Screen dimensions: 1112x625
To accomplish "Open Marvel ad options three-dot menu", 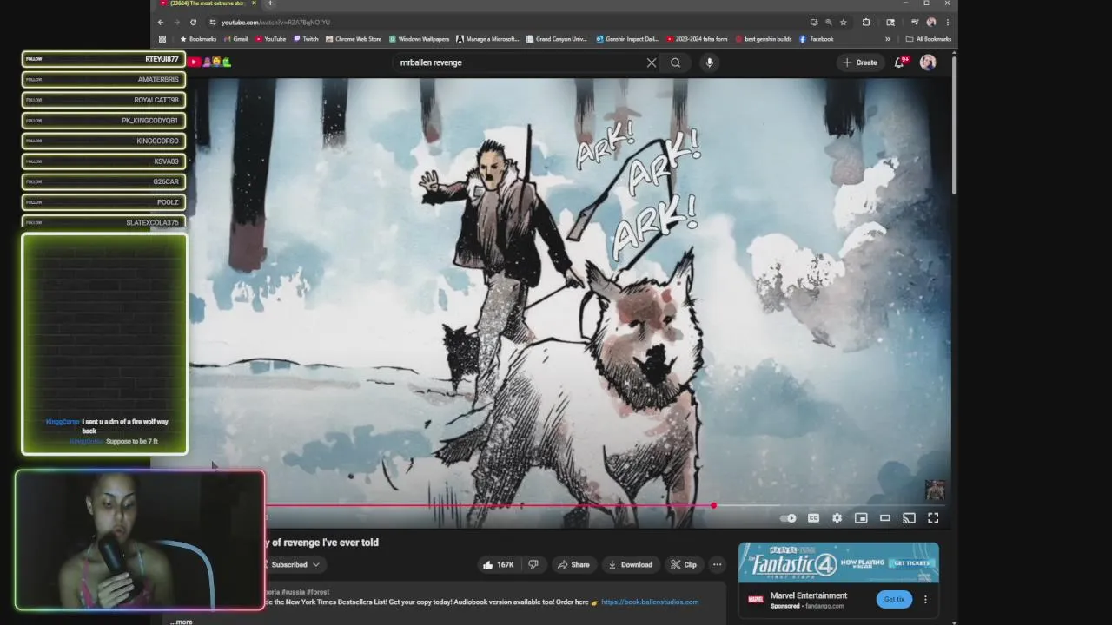I will (925, 599).
